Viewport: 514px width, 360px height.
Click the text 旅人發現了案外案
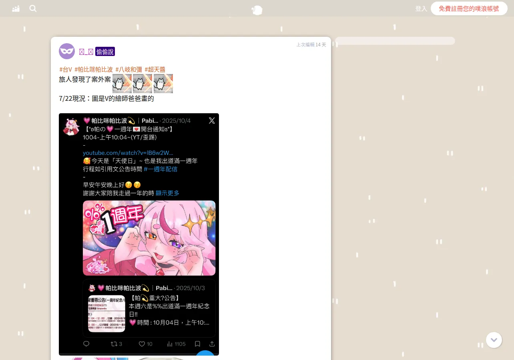point(85,79)
